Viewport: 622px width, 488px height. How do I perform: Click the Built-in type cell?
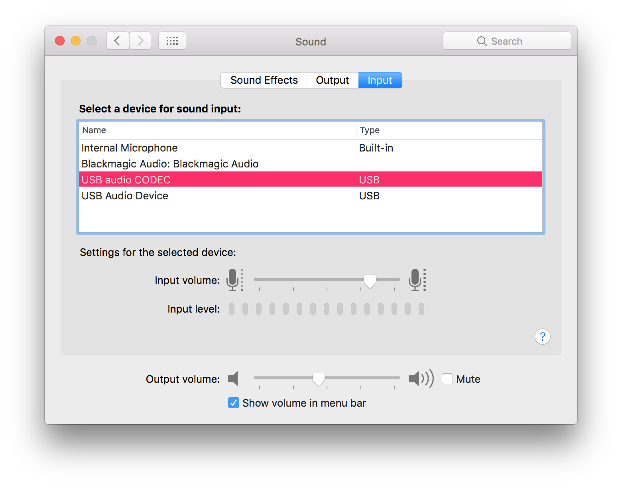(x=376, y=148)
